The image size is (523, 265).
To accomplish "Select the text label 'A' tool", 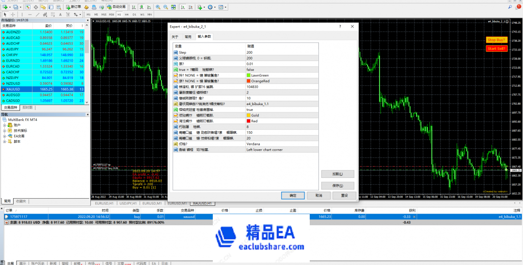I will (x=60, y=15).
